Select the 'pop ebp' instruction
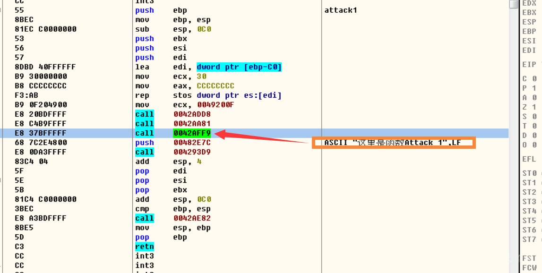 [161, 237]
